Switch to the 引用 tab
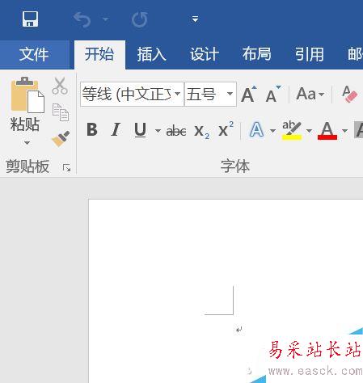Screen dimensions: 363x383 pos(310,54)
